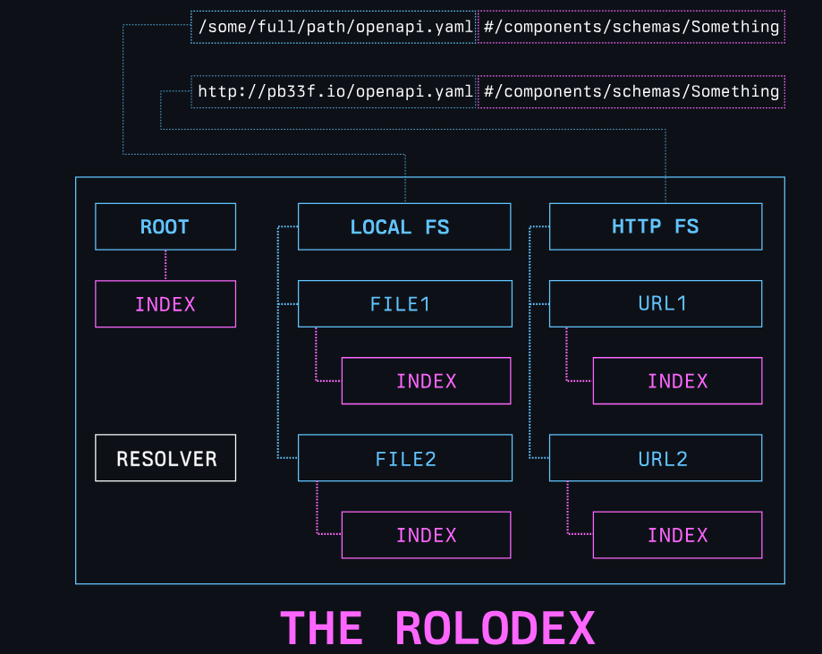
Task: Click the white RESOLVER box
Action: [x=165, y=458]
